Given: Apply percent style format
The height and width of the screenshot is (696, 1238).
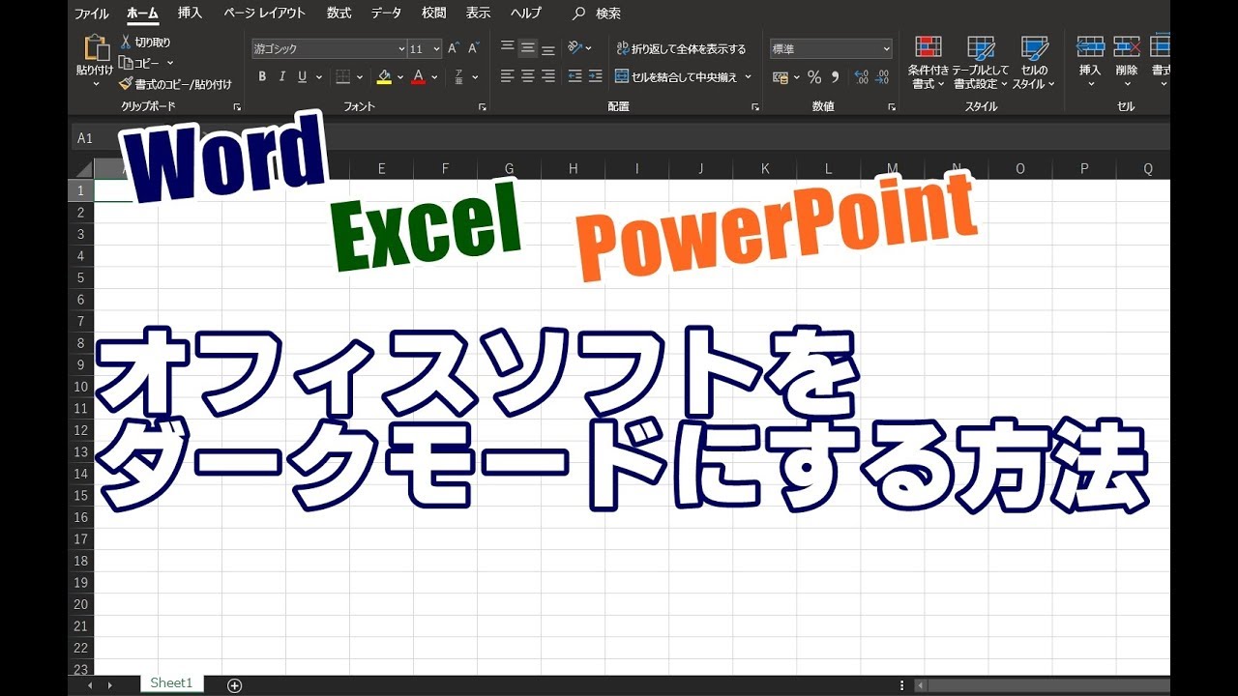Looking at the screenshot, I should (814, 77).
